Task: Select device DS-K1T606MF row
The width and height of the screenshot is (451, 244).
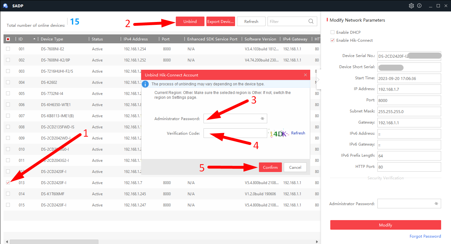Action: click(161, 194)
